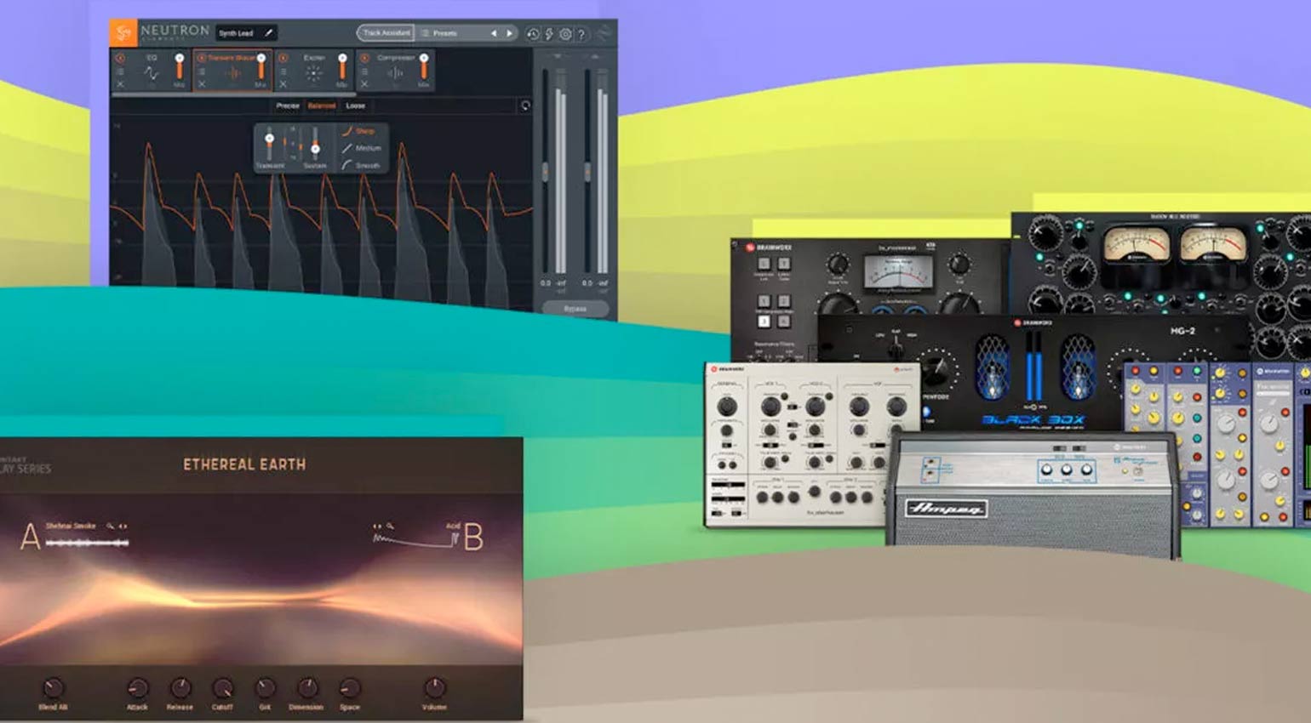The image size is (1311, 723).
Task: Click the Sustain slider in Neutron popup
Action: (315, 144)
